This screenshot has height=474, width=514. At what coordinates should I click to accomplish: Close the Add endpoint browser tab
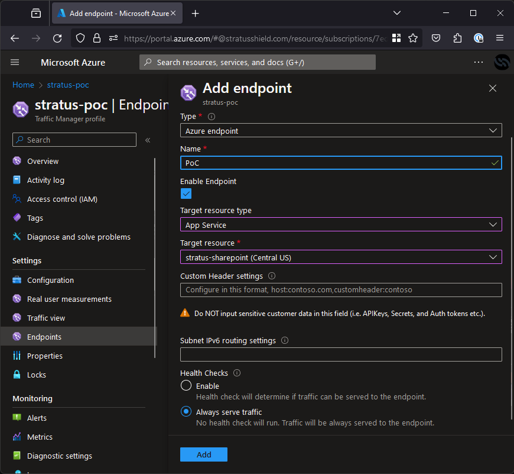pyautogui.click(x=173, y=13)
